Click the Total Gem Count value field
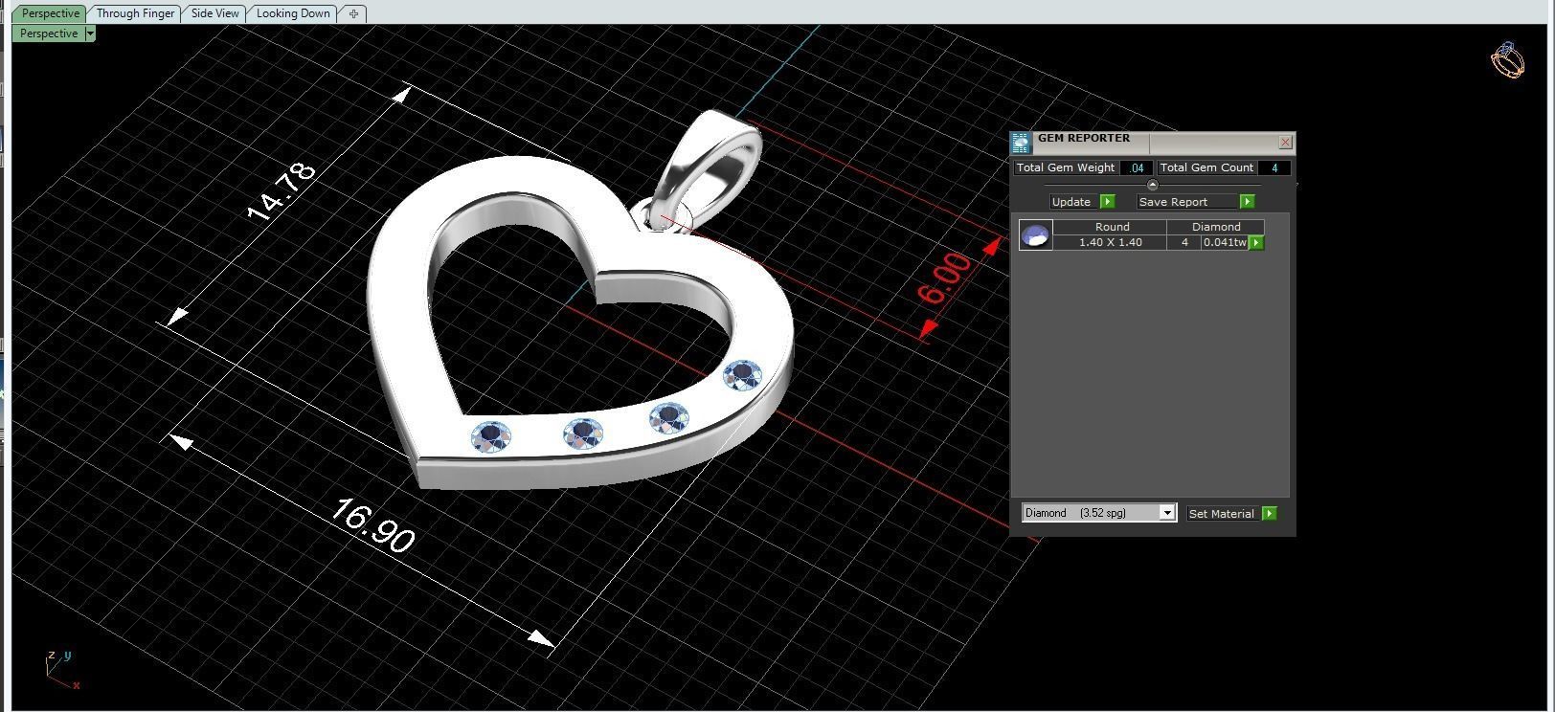 (1274, 167)
